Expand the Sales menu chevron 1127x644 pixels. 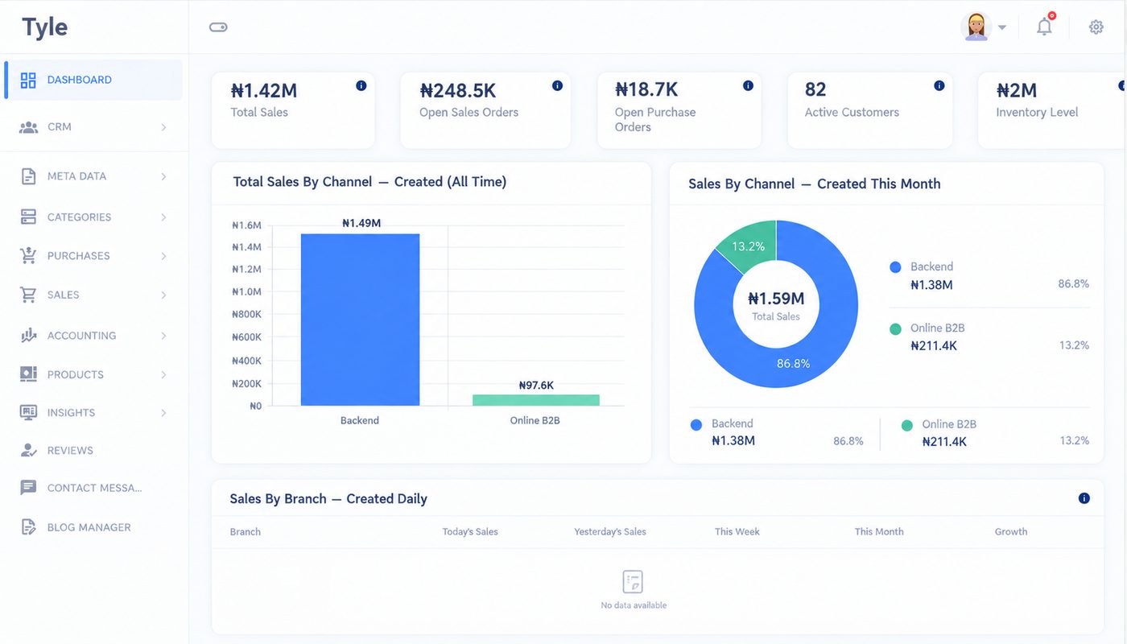[163, 295]
